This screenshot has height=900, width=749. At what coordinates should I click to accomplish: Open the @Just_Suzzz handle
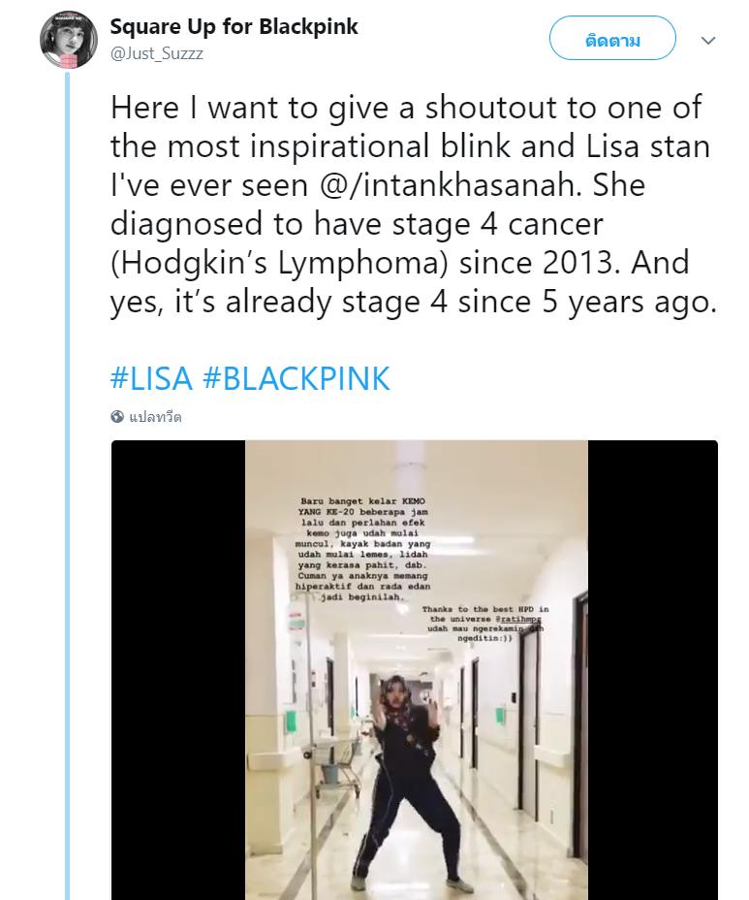(x=156, y=53)
